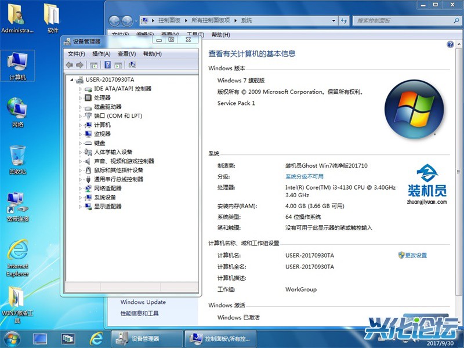Open the 工具(T) menu in control panel window

pyautogui.click(x=195, y=35)
